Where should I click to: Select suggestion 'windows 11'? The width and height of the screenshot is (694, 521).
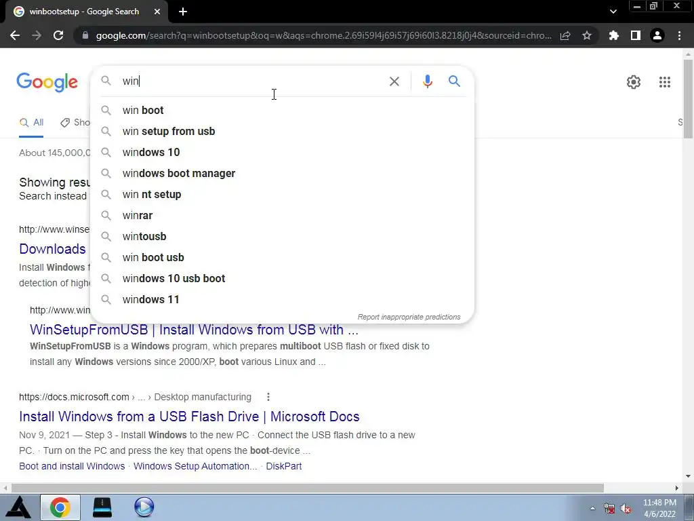coord(282,299)
